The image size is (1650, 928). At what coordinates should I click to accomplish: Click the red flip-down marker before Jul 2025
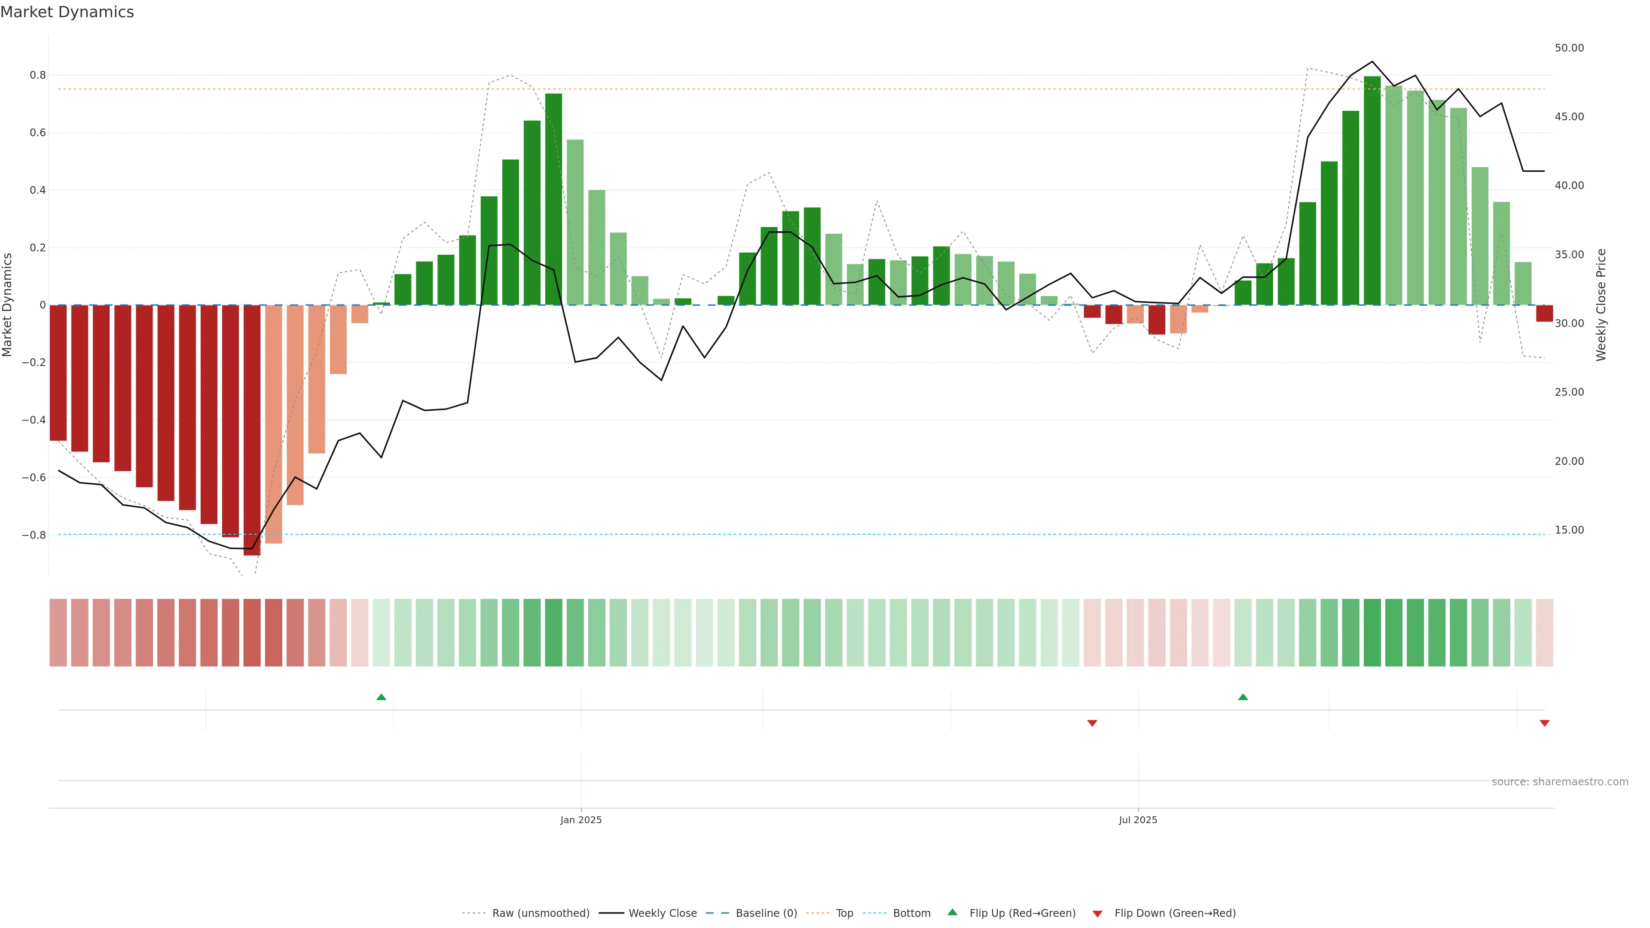pyautogui.click(x=1092, y=723)
